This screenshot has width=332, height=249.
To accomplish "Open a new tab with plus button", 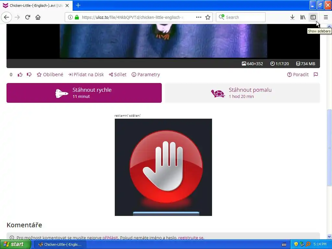I will pos(78,5).
